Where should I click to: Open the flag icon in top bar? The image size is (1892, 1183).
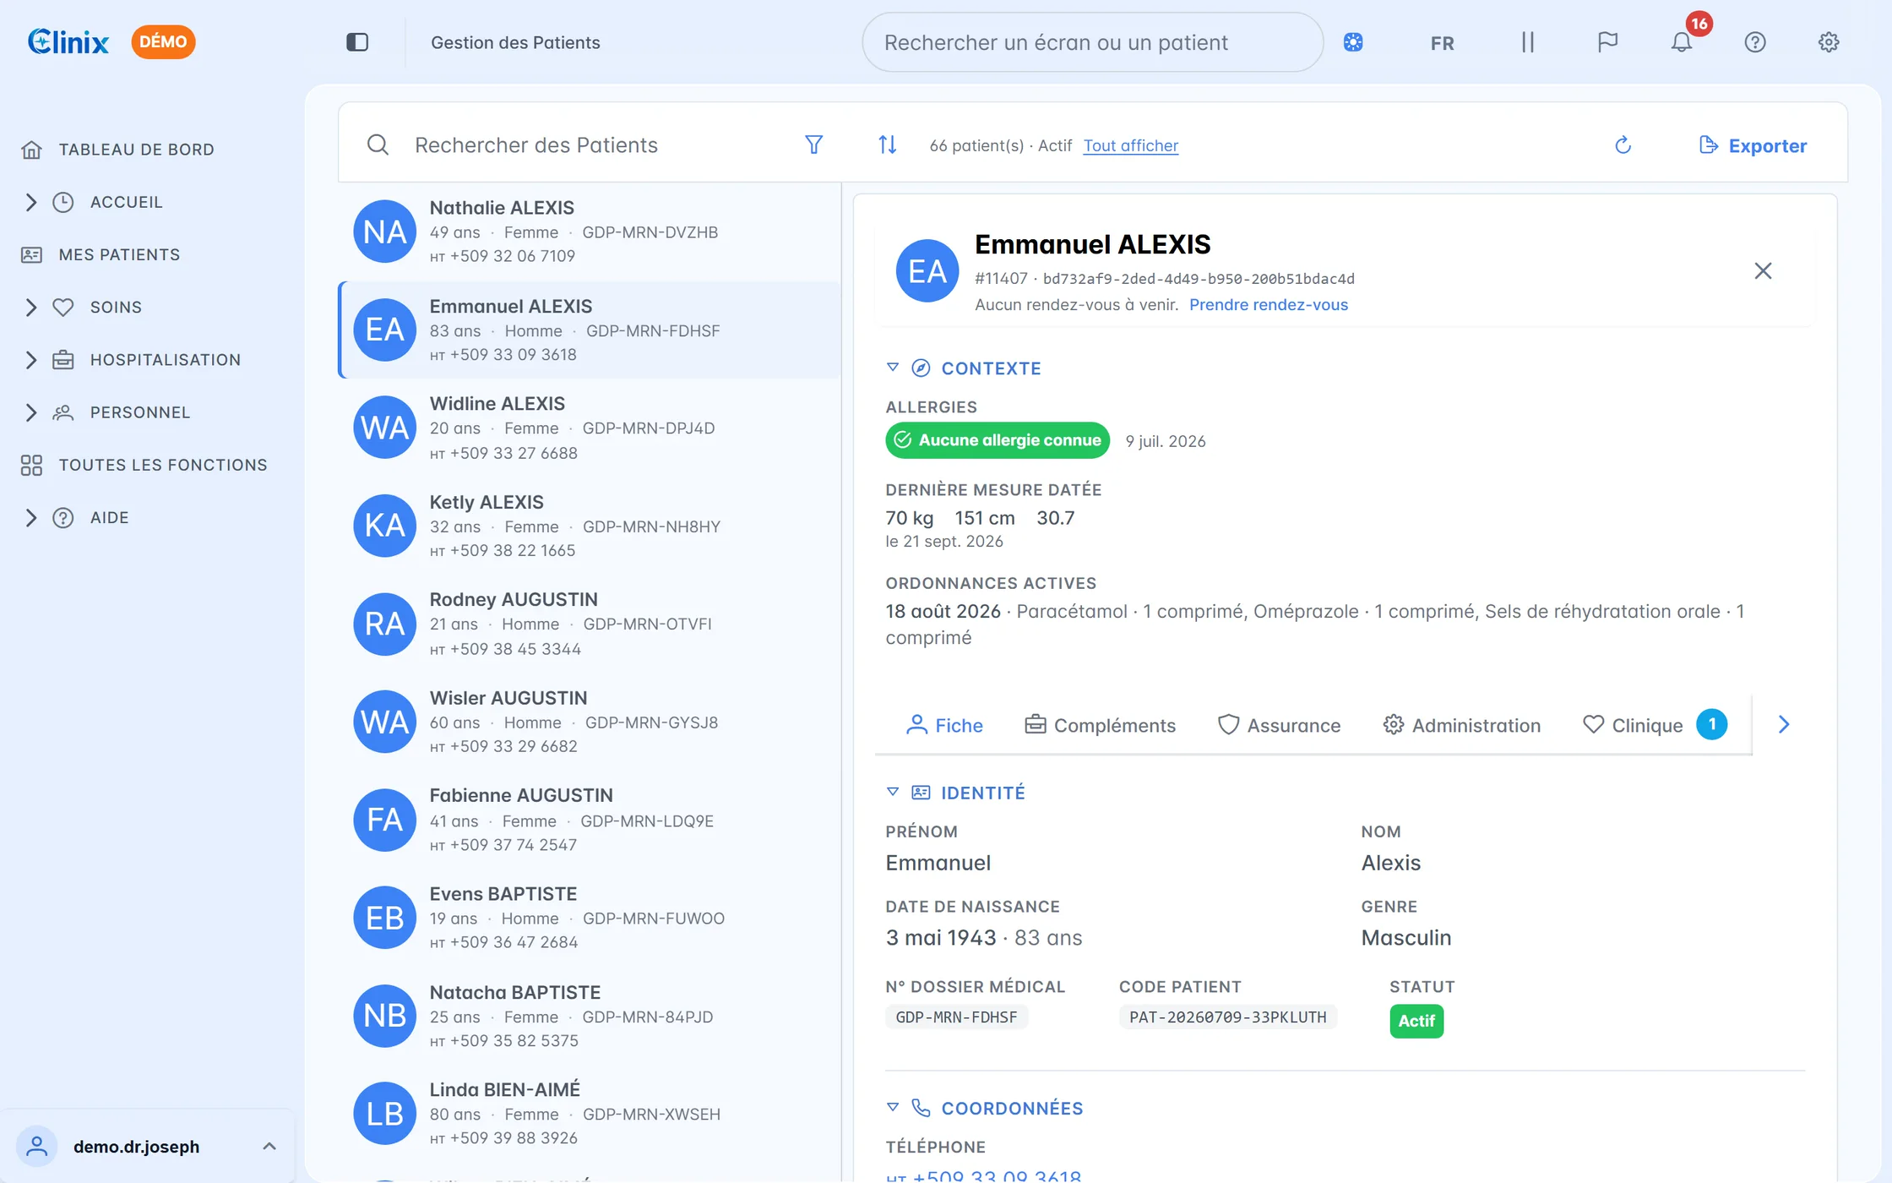coord(1607,42)
